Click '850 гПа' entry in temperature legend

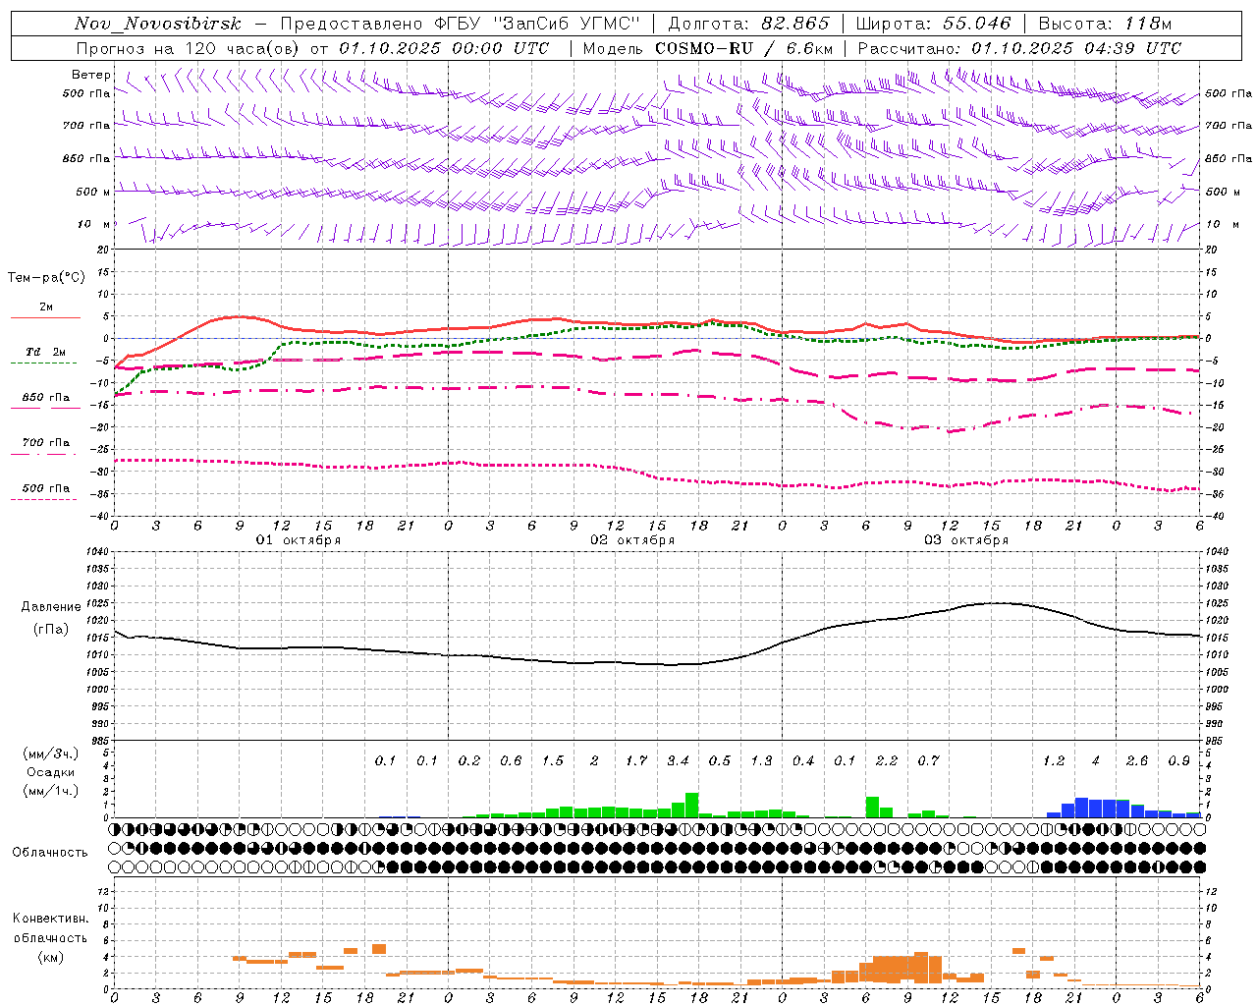[46, 398]
